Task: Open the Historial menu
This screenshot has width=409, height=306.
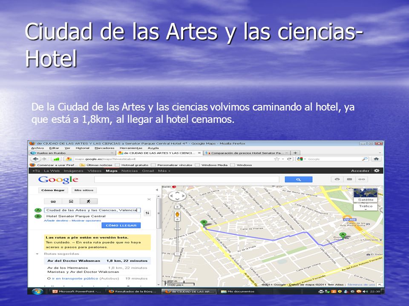Action: coord(82,148)
